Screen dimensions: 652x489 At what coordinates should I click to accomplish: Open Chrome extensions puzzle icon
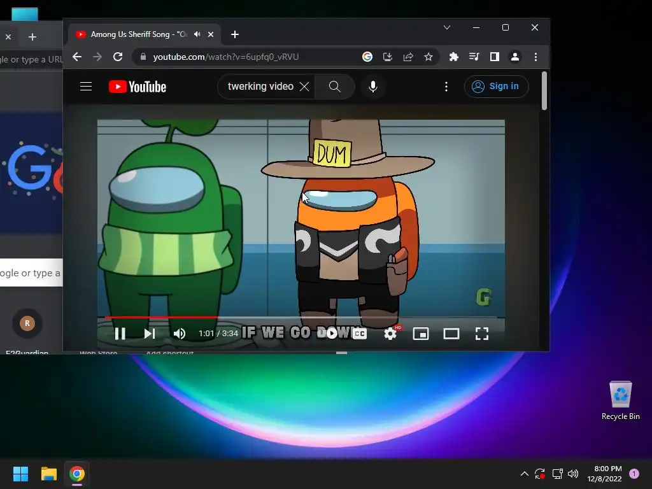[x=453, y=57]
